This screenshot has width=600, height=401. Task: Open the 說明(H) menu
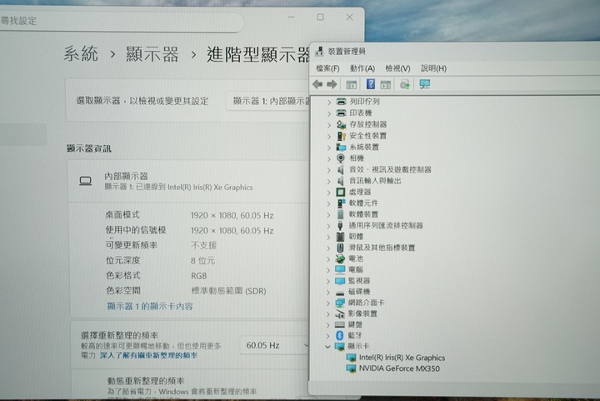point(433,68)
